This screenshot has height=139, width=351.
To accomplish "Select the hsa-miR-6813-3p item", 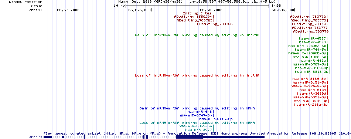I will [313, 72].
